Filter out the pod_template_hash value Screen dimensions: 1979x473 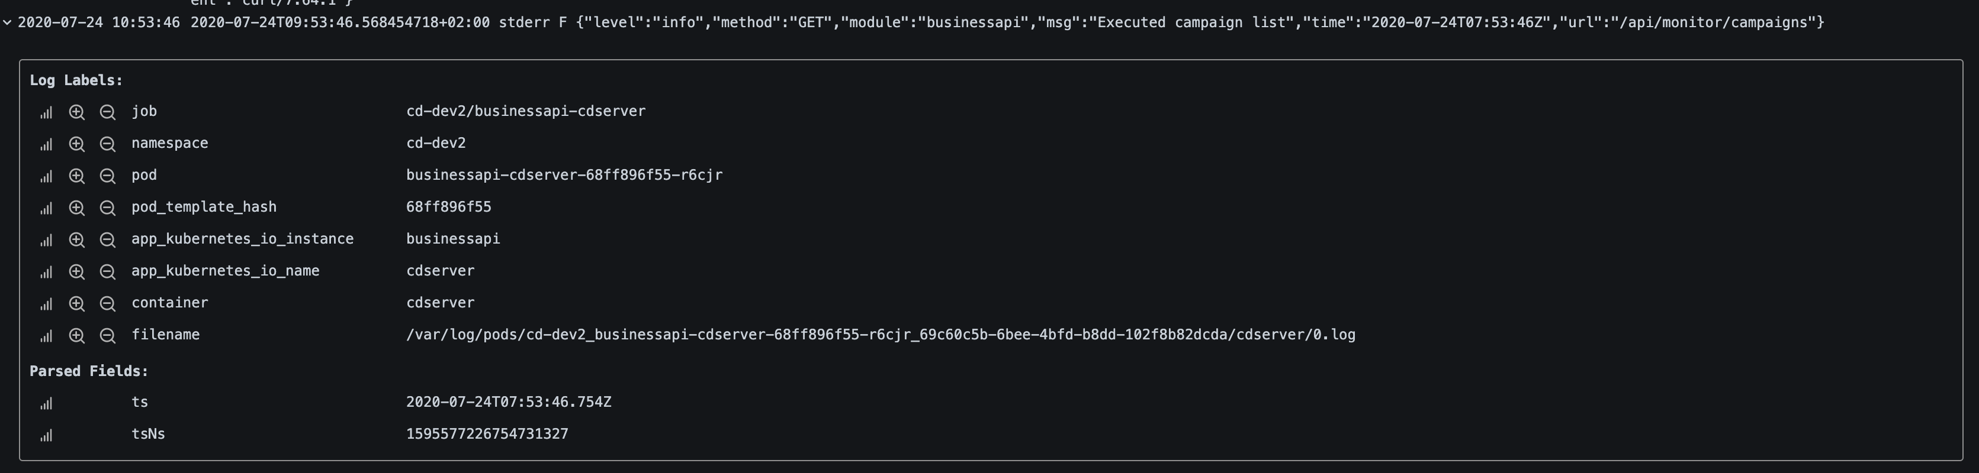107,207
